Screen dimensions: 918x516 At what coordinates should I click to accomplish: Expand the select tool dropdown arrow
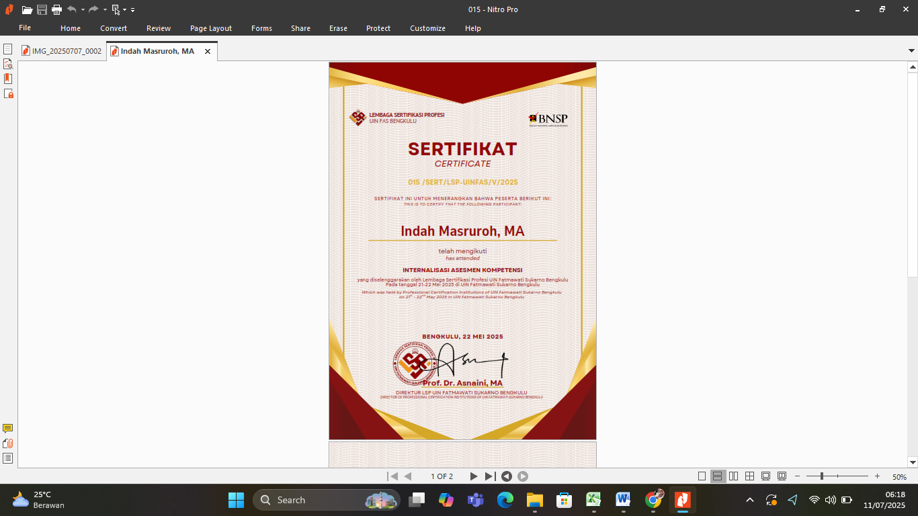(124, 9)
